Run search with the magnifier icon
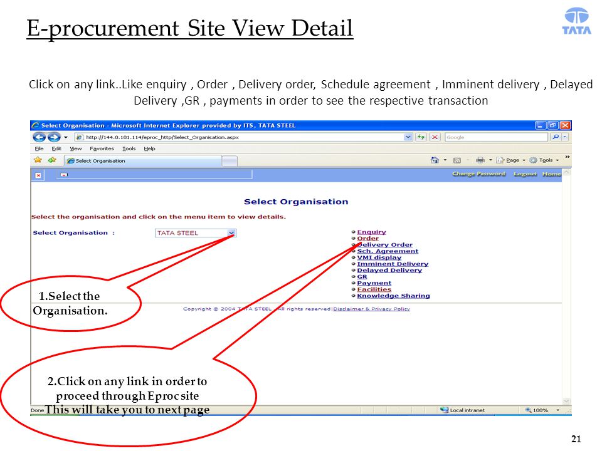Screen dimensions: 602x451 click(x=555, y=137)
